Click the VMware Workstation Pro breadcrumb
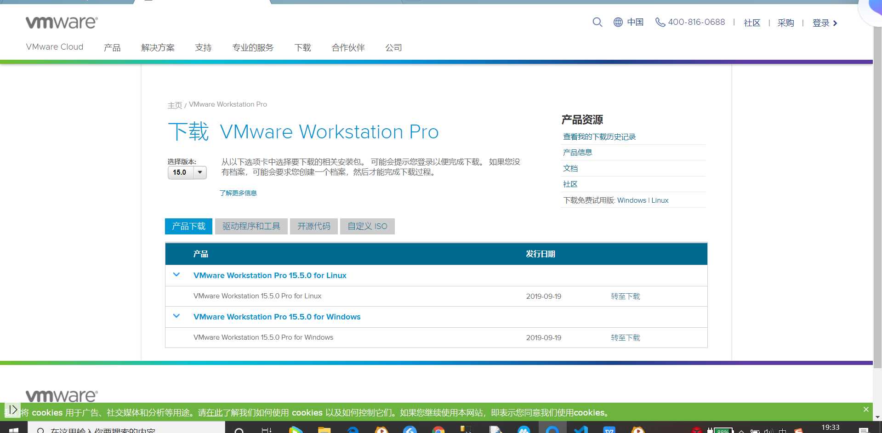The image size is (882, 433). coord(228,104)
